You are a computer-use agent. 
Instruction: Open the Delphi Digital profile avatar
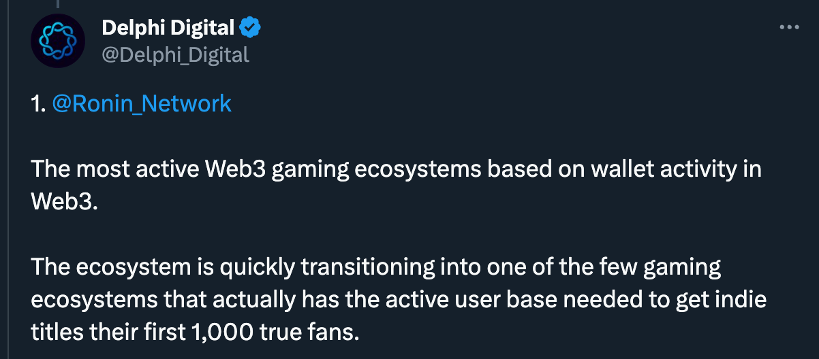point(58,40)
